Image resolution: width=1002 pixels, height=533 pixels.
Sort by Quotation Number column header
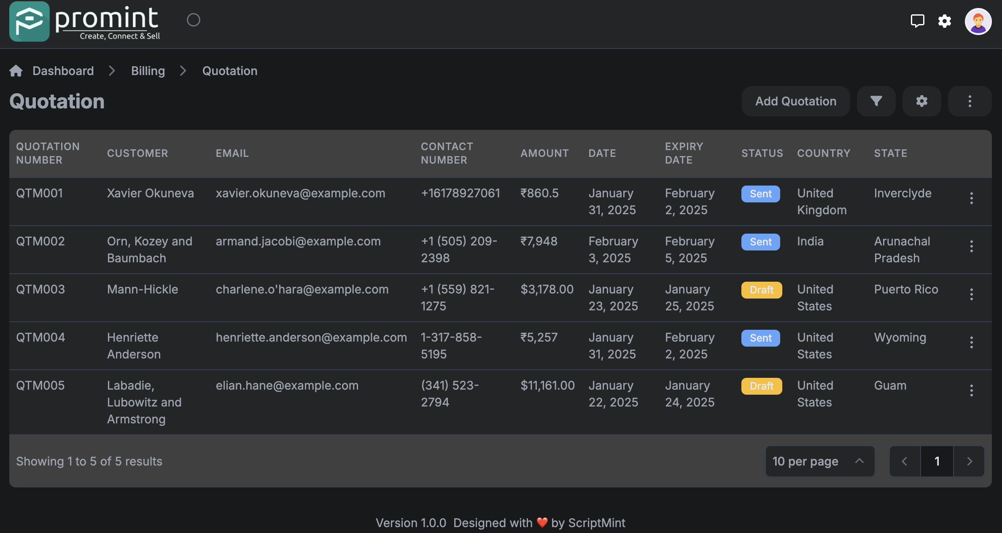click(x=48, y=153)
